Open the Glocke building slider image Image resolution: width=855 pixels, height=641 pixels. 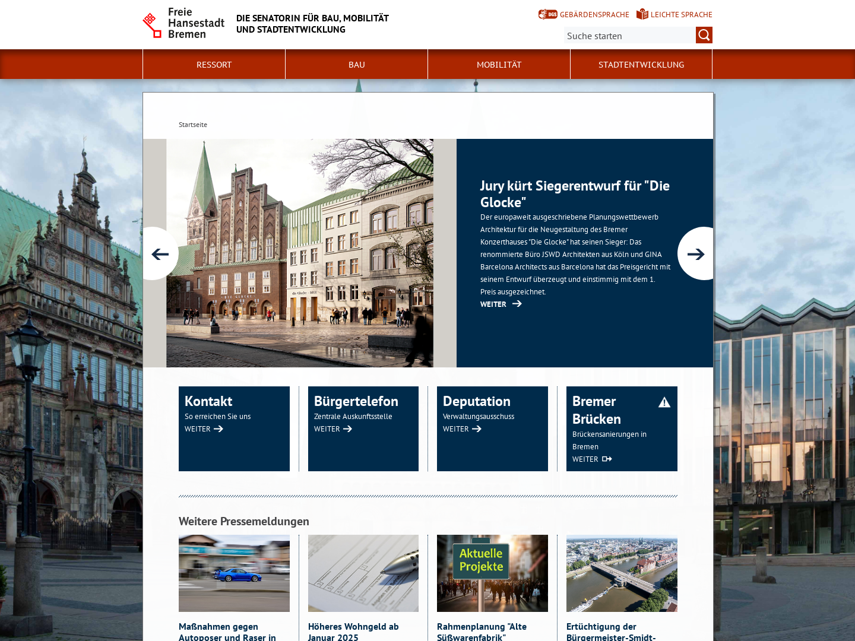(300, 253)
